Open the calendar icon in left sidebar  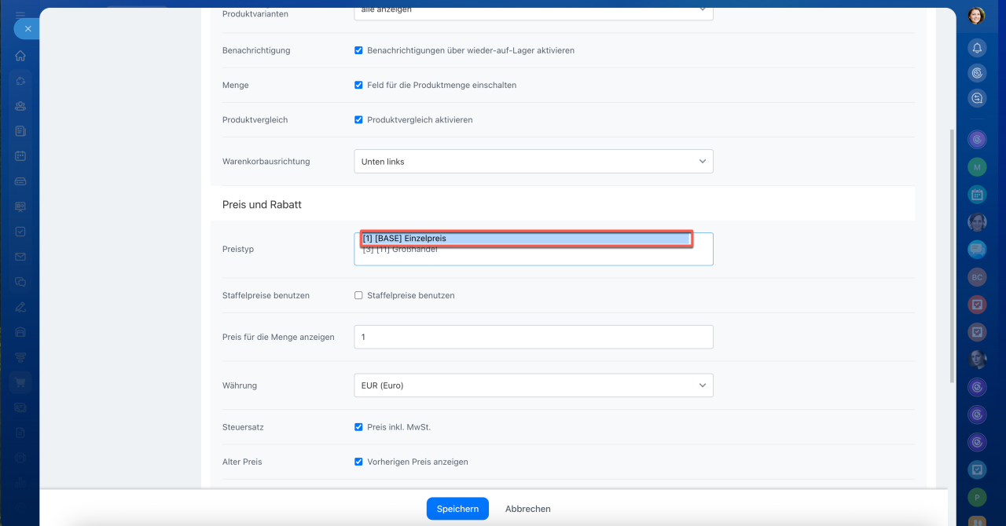click(20, 155)
